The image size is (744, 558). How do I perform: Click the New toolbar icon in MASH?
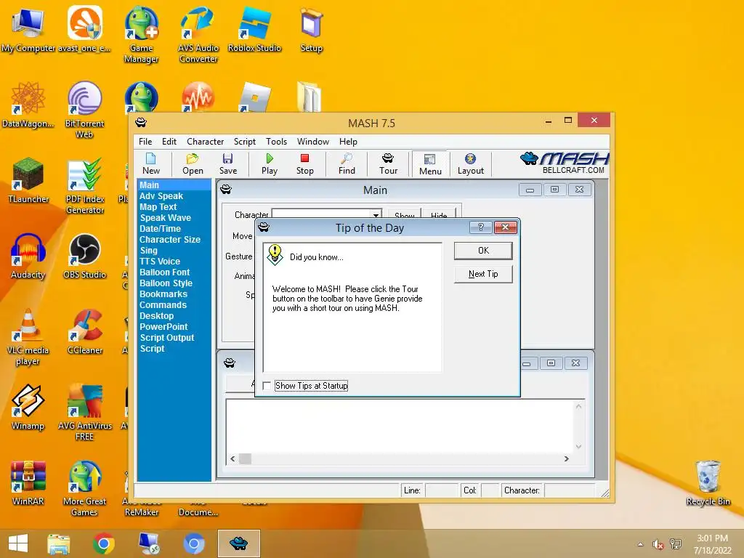151,164
